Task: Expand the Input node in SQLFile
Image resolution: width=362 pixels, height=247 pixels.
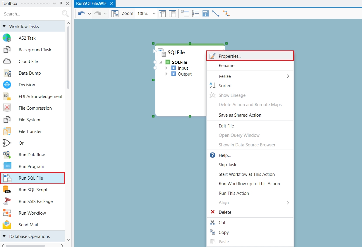Action: [167, 68]
